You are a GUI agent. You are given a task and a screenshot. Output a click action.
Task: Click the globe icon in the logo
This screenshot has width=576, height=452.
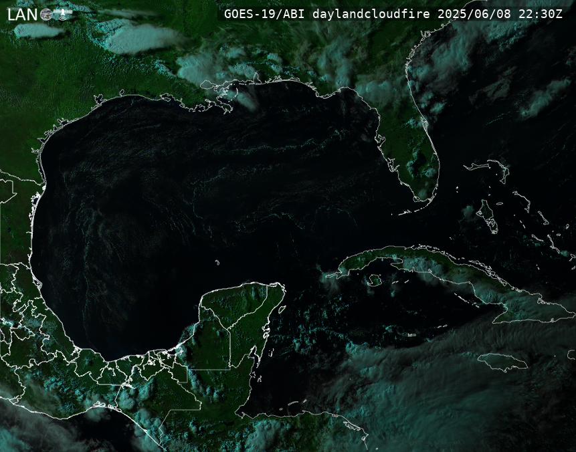(x=46, y=14)
